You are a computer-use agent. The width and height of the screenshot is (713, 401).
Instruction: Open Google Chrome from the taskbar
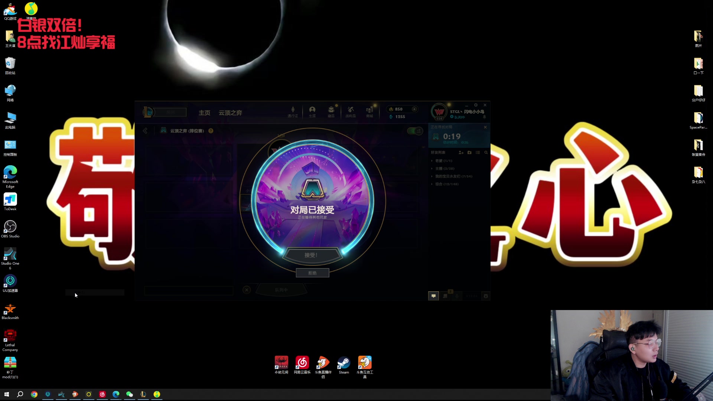click(x=34, y=394)
